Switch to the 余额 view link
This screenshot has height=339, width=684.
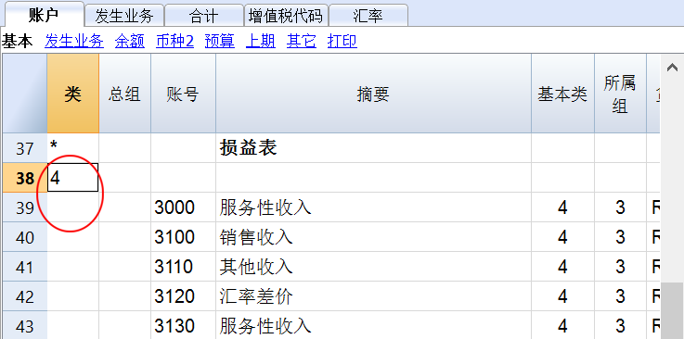130,41
